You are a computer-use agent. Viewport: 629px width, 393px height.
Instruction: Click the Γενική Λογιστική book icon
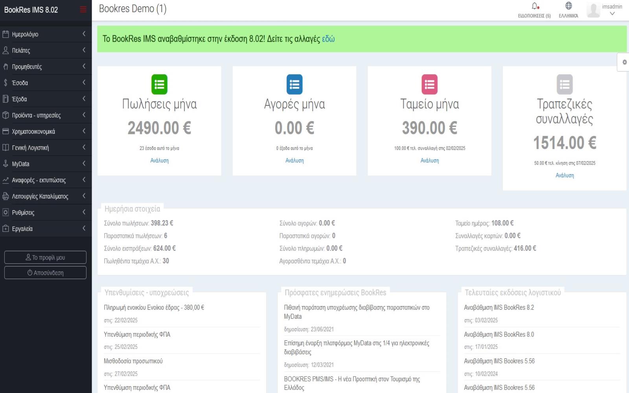click(6, 147)
